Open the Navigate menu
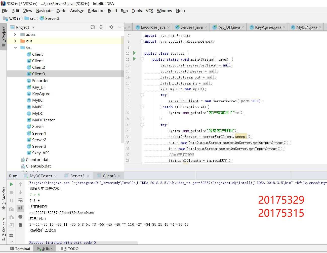The width and height of the screenshot is (327, 253). [44, 11]
